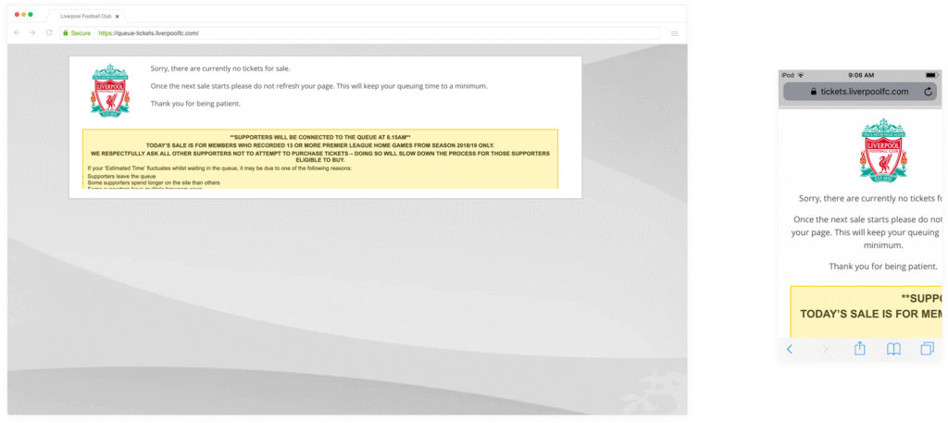Tap the mobile Safari back chevron
948x423 pixels.
point(790,349)
